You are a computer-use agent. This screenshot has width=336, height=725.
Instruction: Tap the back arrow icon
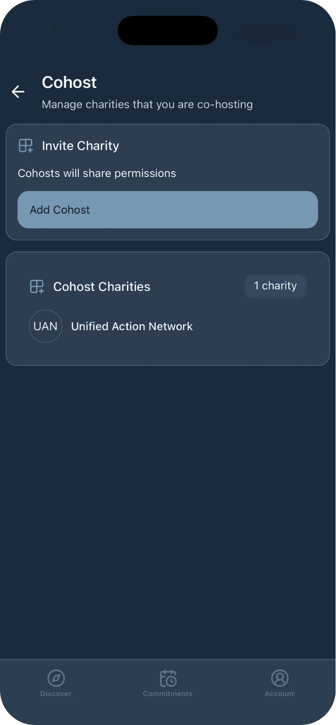click(x=18, y=92)
